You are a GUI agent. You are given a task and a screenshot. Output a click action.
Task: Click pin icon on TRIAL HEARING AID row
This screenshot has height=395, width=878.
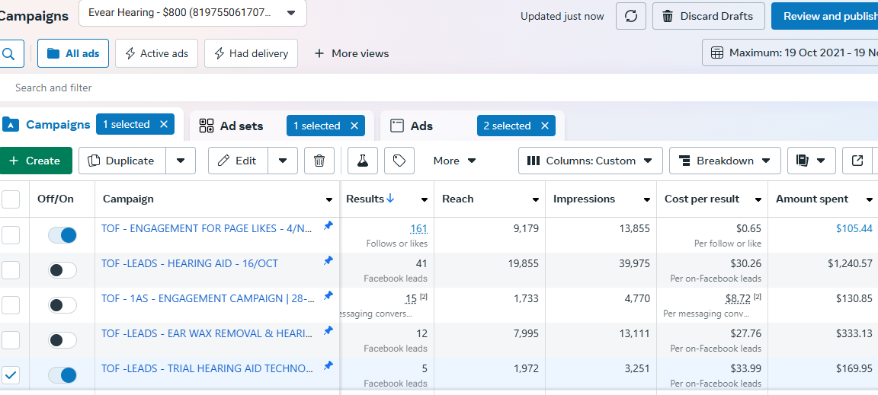click(328, 365)
